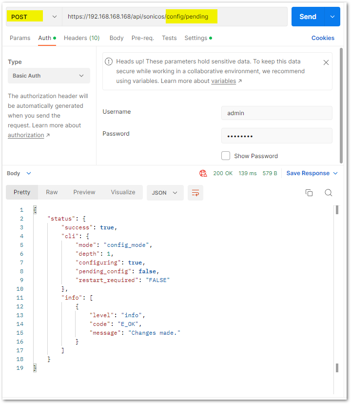
Task: Follow the variables learn-more link
Action: pos(224,81)
